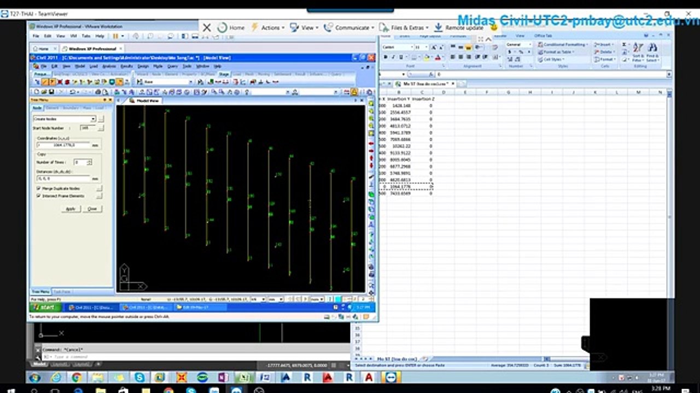Click the Apply button
The height and width of the screenshot is (393, 700).
point(71,209)
